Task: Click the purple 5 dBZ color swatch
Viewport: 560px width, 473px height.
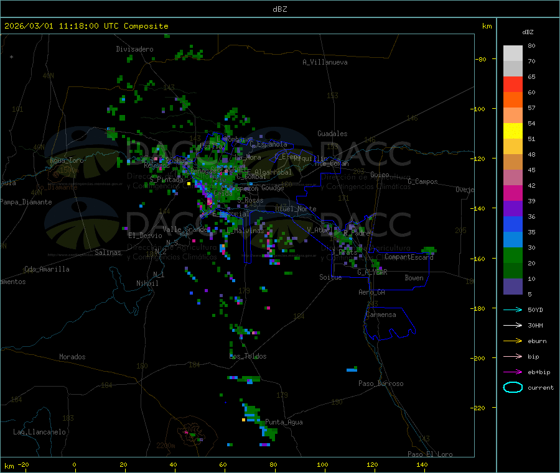Action: point(513,287)
